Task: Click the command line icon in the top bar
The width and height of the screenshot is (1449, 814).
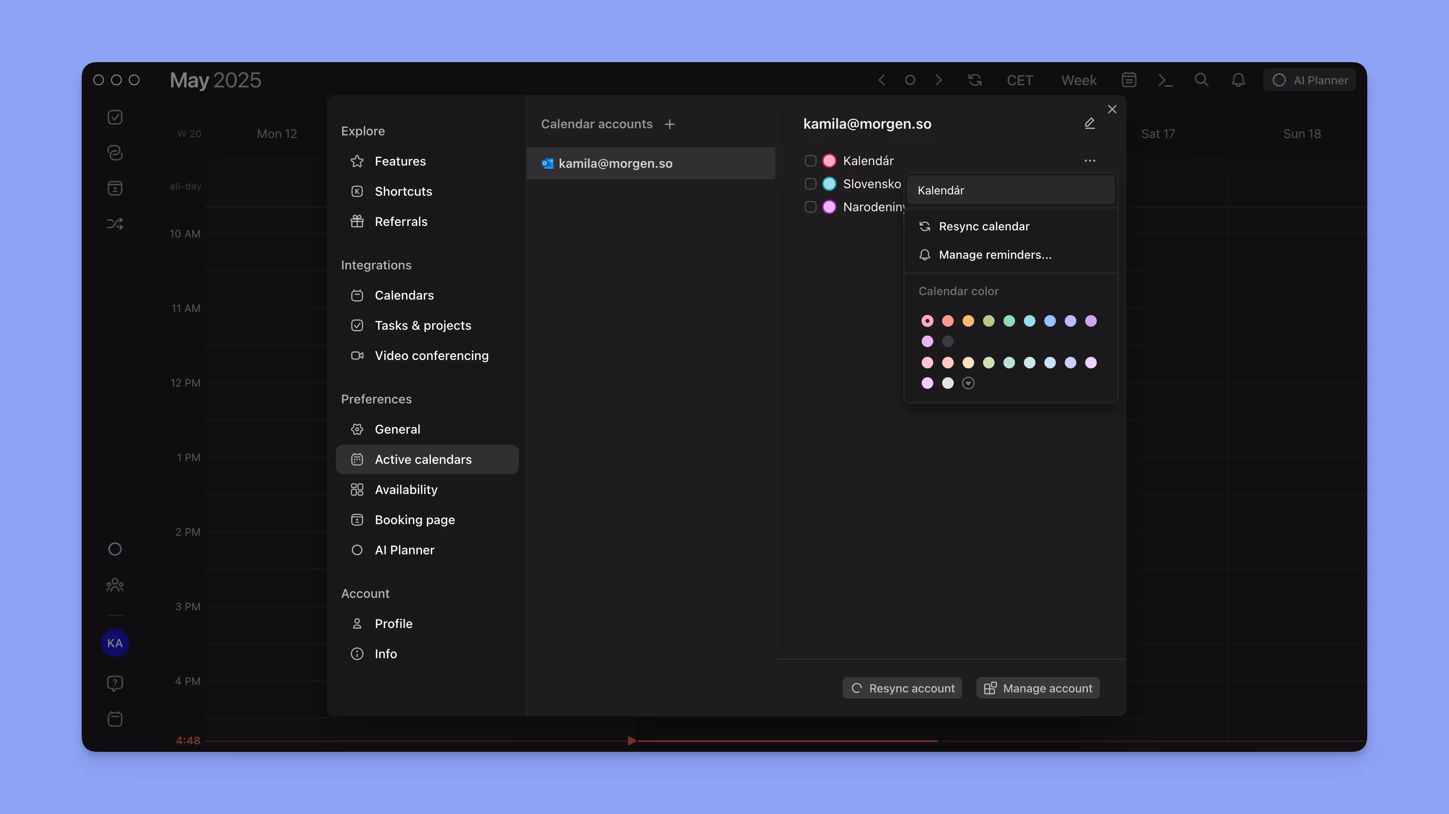Action: [x=1166, y=80]
